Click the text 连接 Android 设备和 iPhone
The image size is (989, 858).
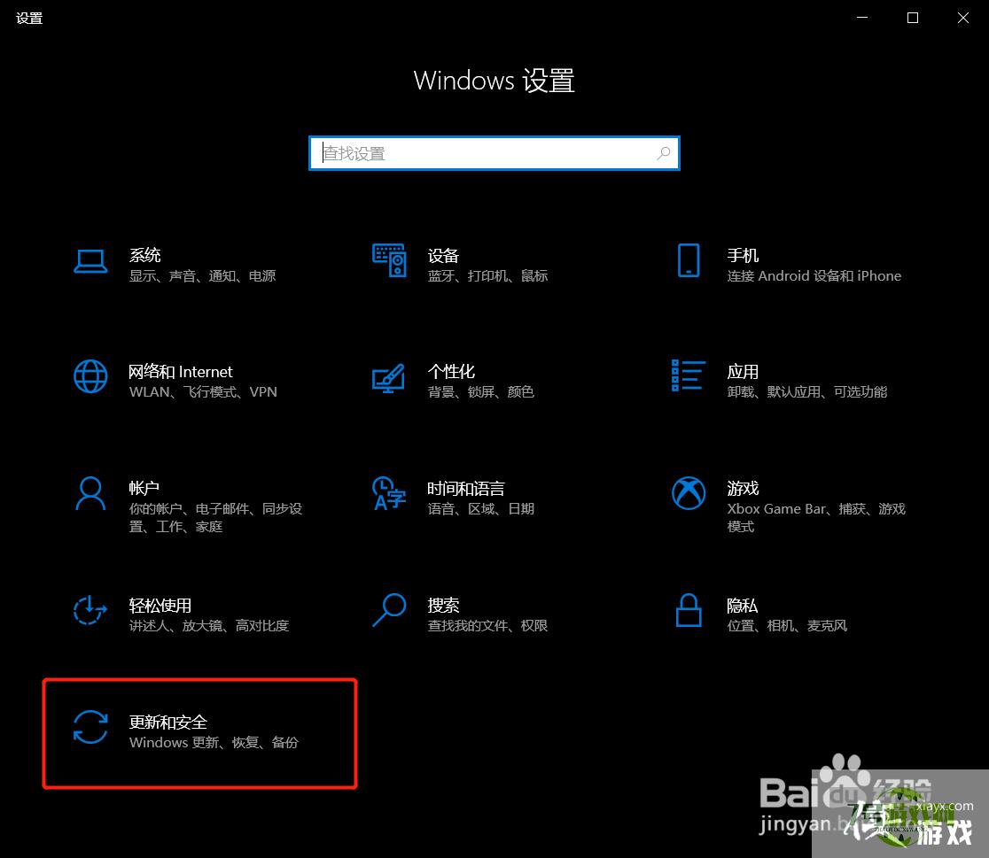point(814,275)
